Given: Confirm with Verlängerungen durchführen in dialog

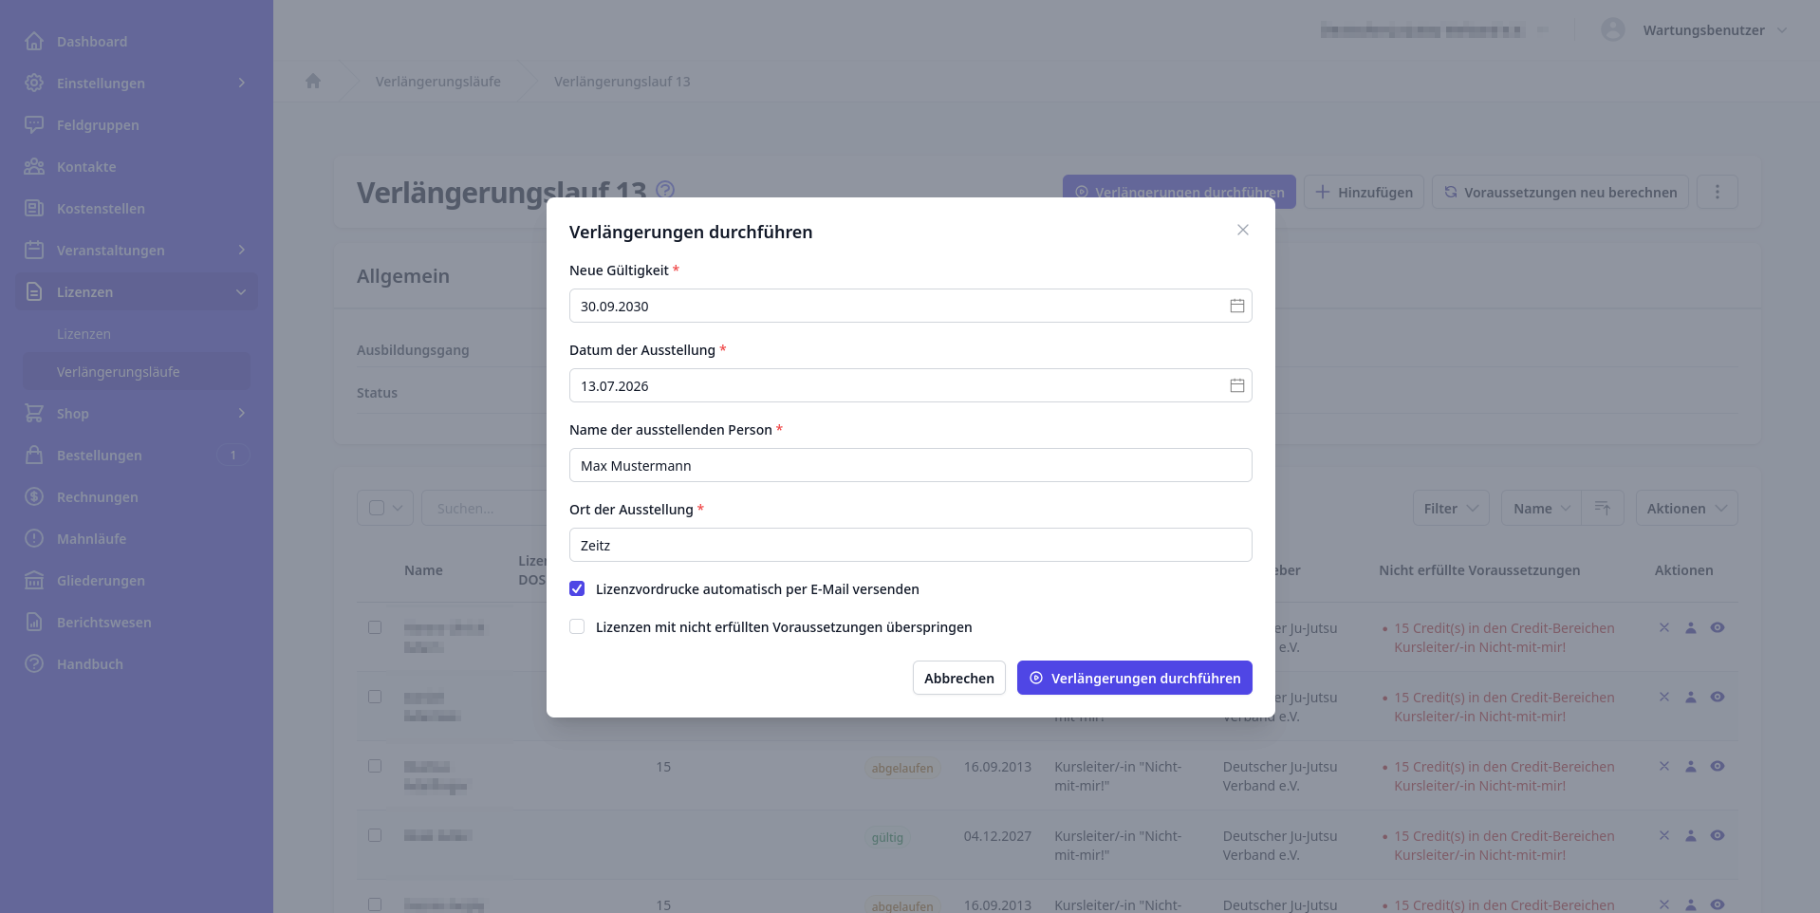Looking at the screenshot, I should click(1134, 678).
